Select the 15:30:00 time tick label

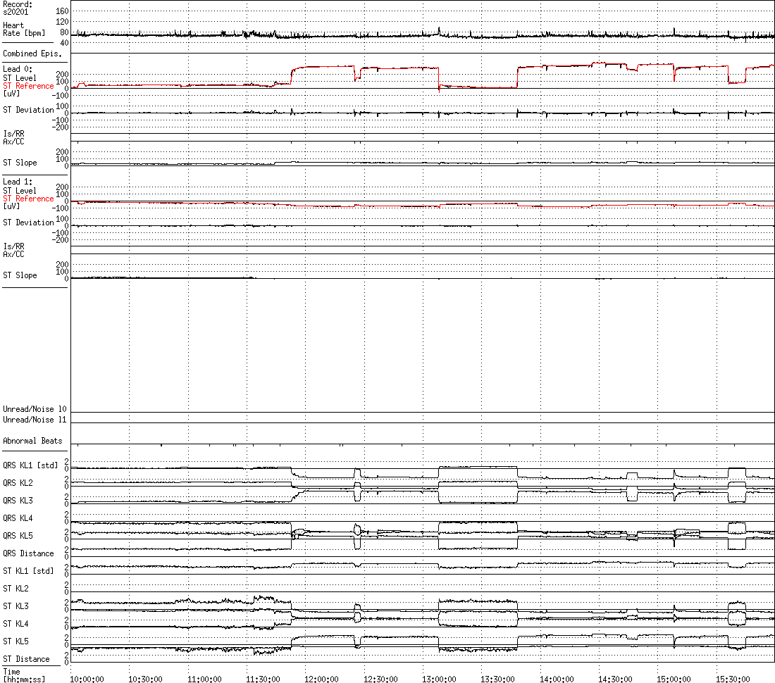click(733, 679)
